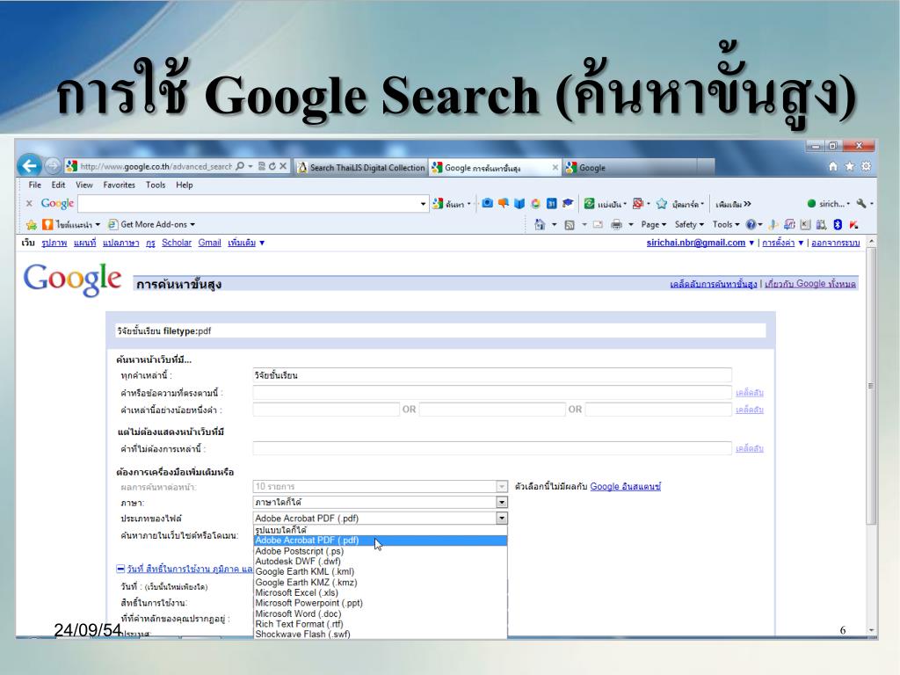
Task: Open the File menu
Action: click(x=35, y=185)
